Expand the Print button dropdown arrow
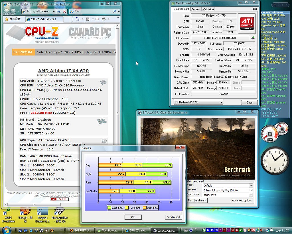Viewport: 292px width, 234px height. [108, 19]
